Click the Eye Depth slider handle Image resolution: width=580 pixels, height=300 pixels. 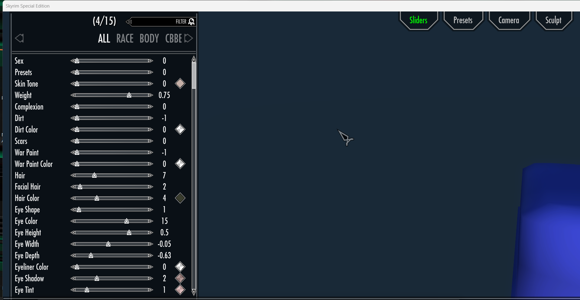tap(91, 256)
